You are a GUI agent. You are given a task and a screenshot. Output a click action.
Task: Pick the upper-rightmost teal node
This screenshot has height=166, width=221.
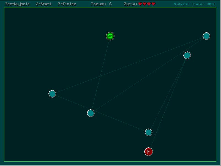[x=206, y=36]
